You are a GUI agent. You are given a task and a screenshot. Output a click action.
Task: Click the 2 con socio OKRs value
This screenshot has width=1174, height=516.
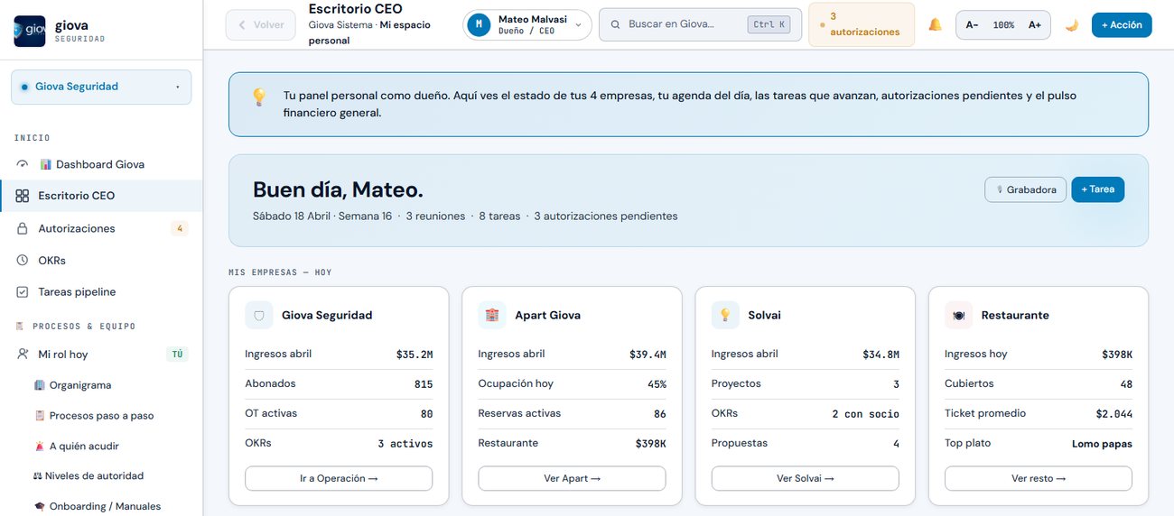tap(865, 414)
